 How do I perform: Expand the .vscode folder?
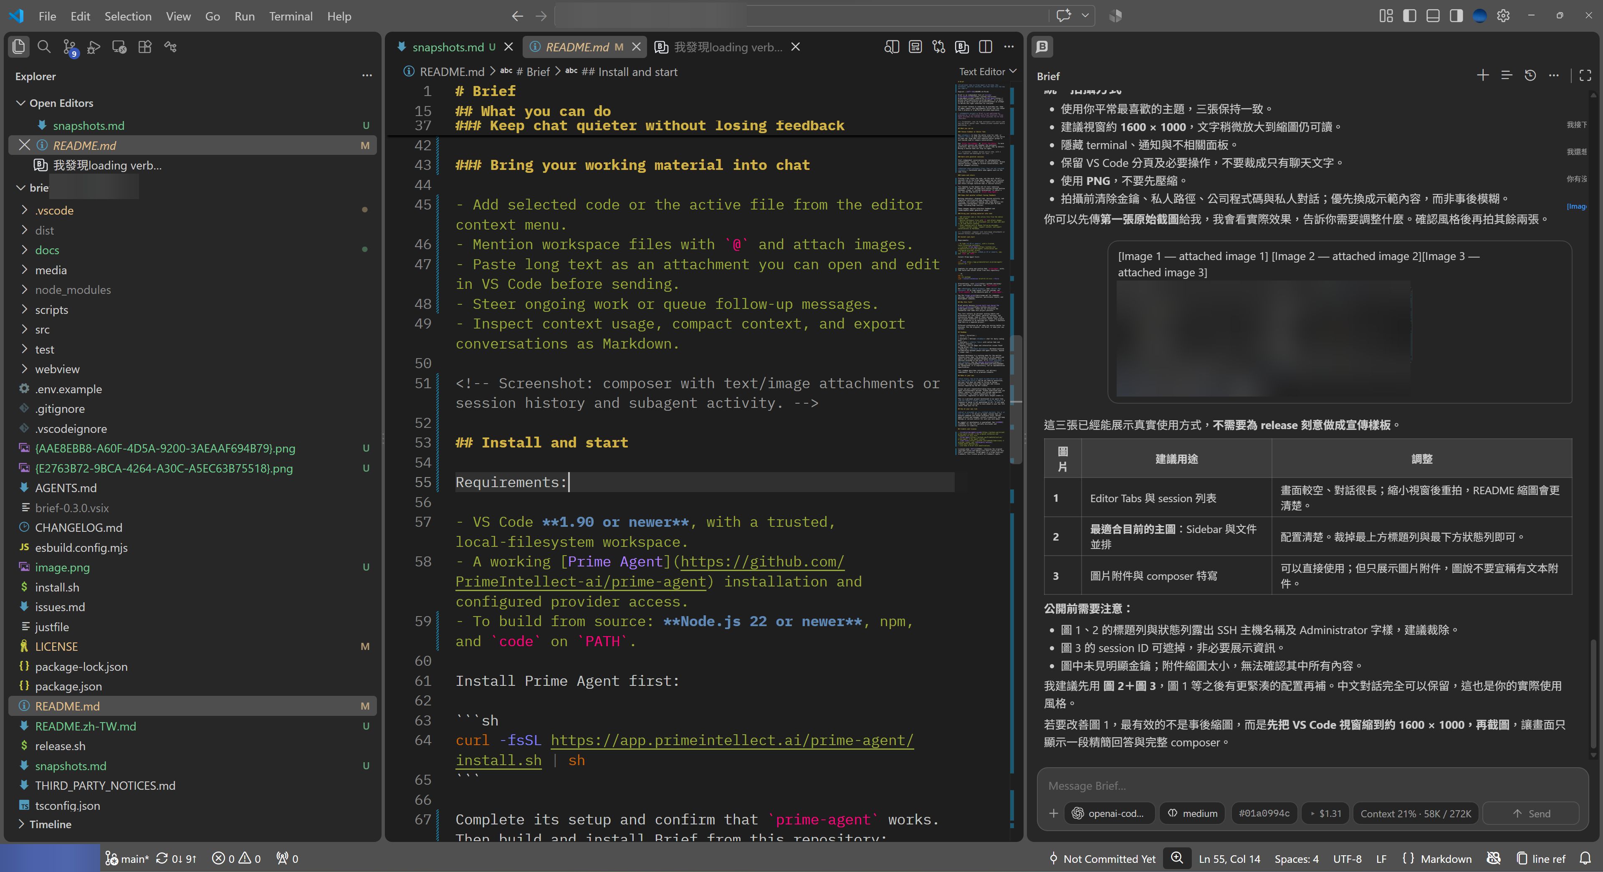193,210
